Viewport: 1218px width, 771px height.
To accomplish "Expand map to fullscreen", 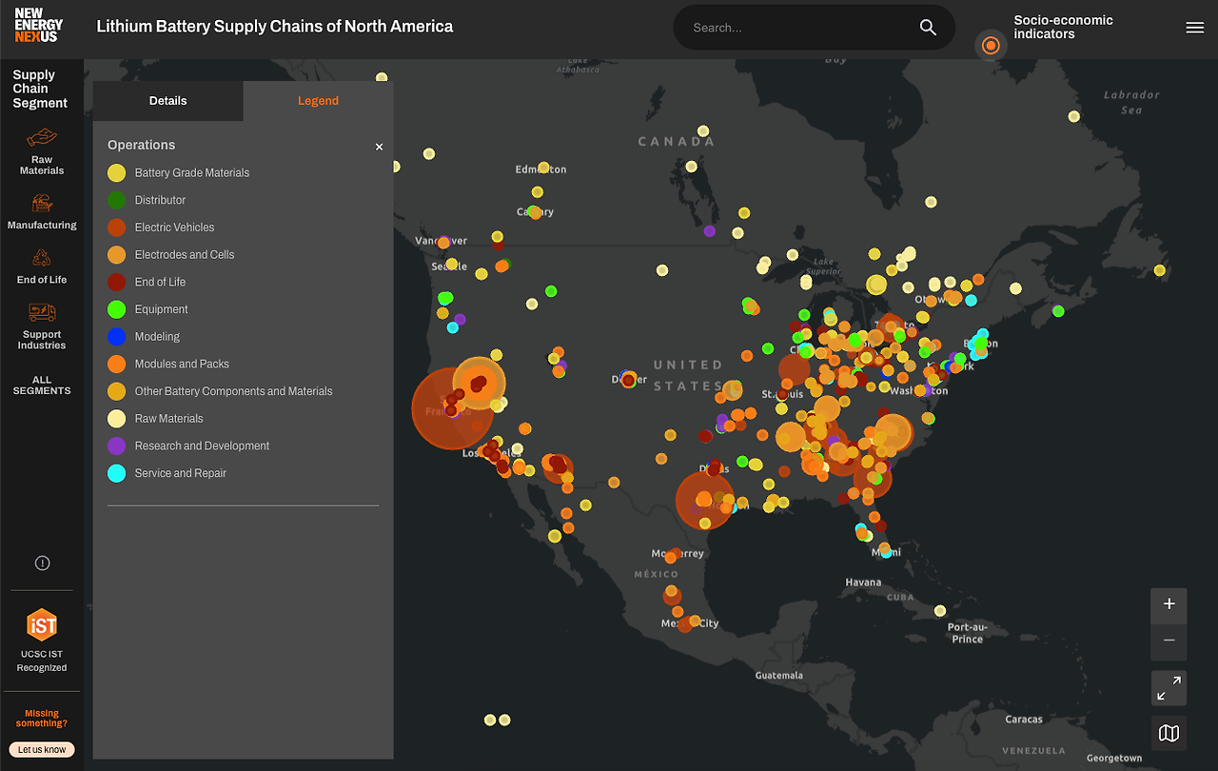I will click(1169, 688).
